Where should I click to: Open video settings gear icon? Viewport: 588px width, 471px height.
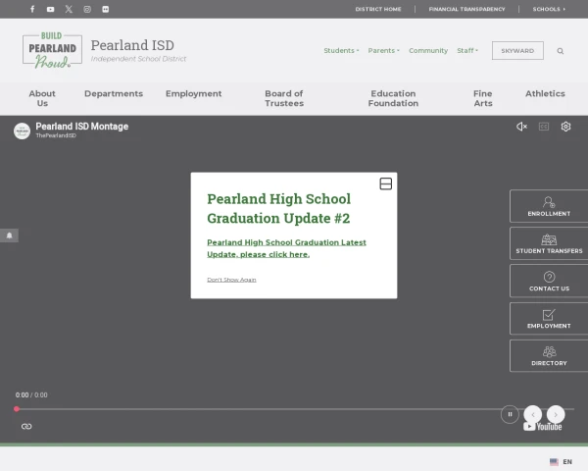click(565, 127)
